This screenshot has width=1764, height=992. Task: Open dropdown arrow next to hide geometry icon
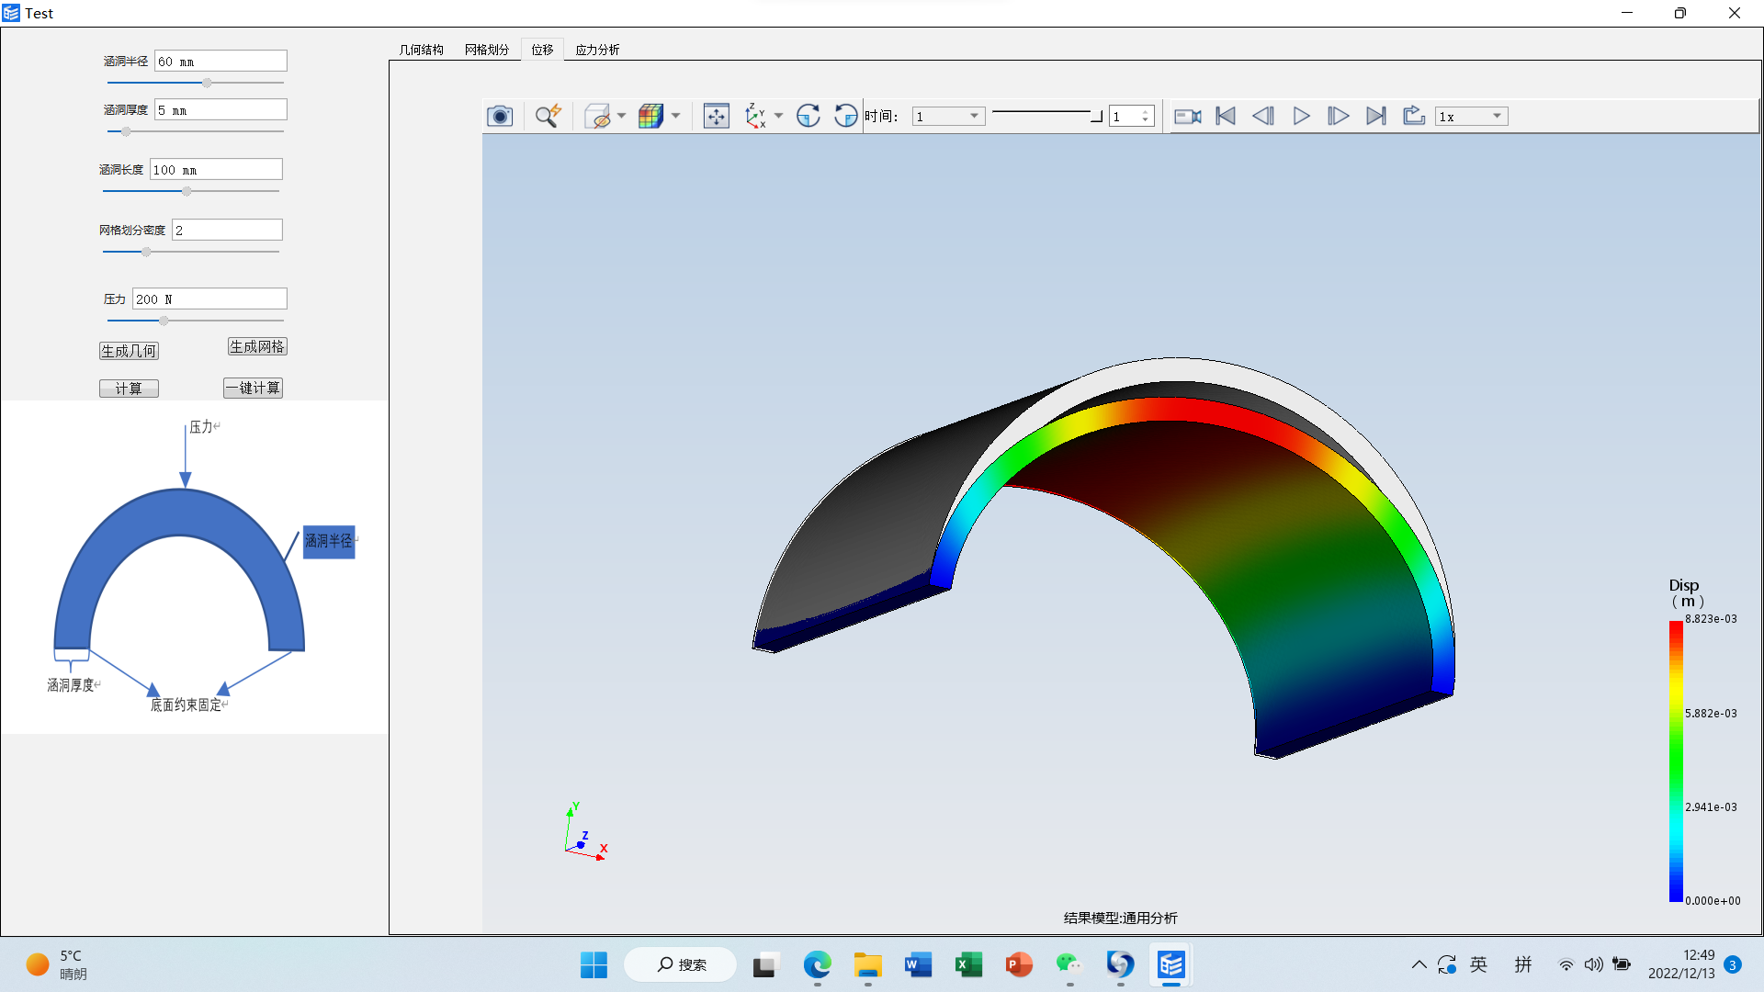[622, 116]
